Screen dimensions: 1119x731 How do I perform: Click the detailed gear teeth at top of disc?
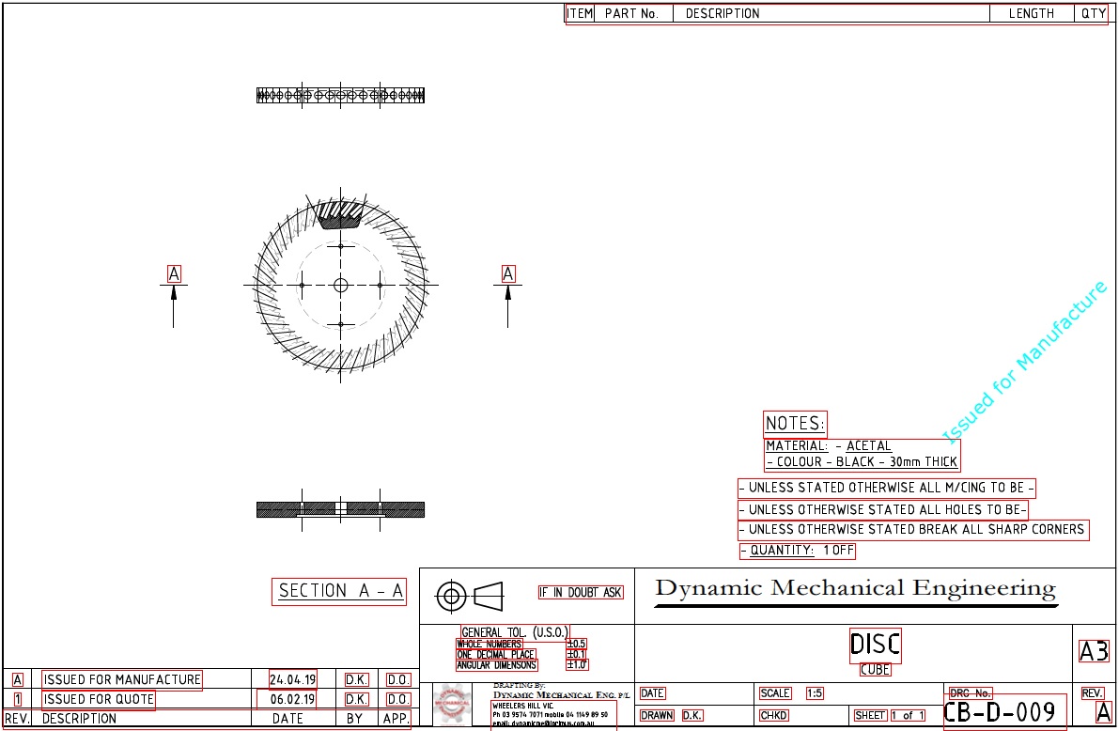coord(339,215)
